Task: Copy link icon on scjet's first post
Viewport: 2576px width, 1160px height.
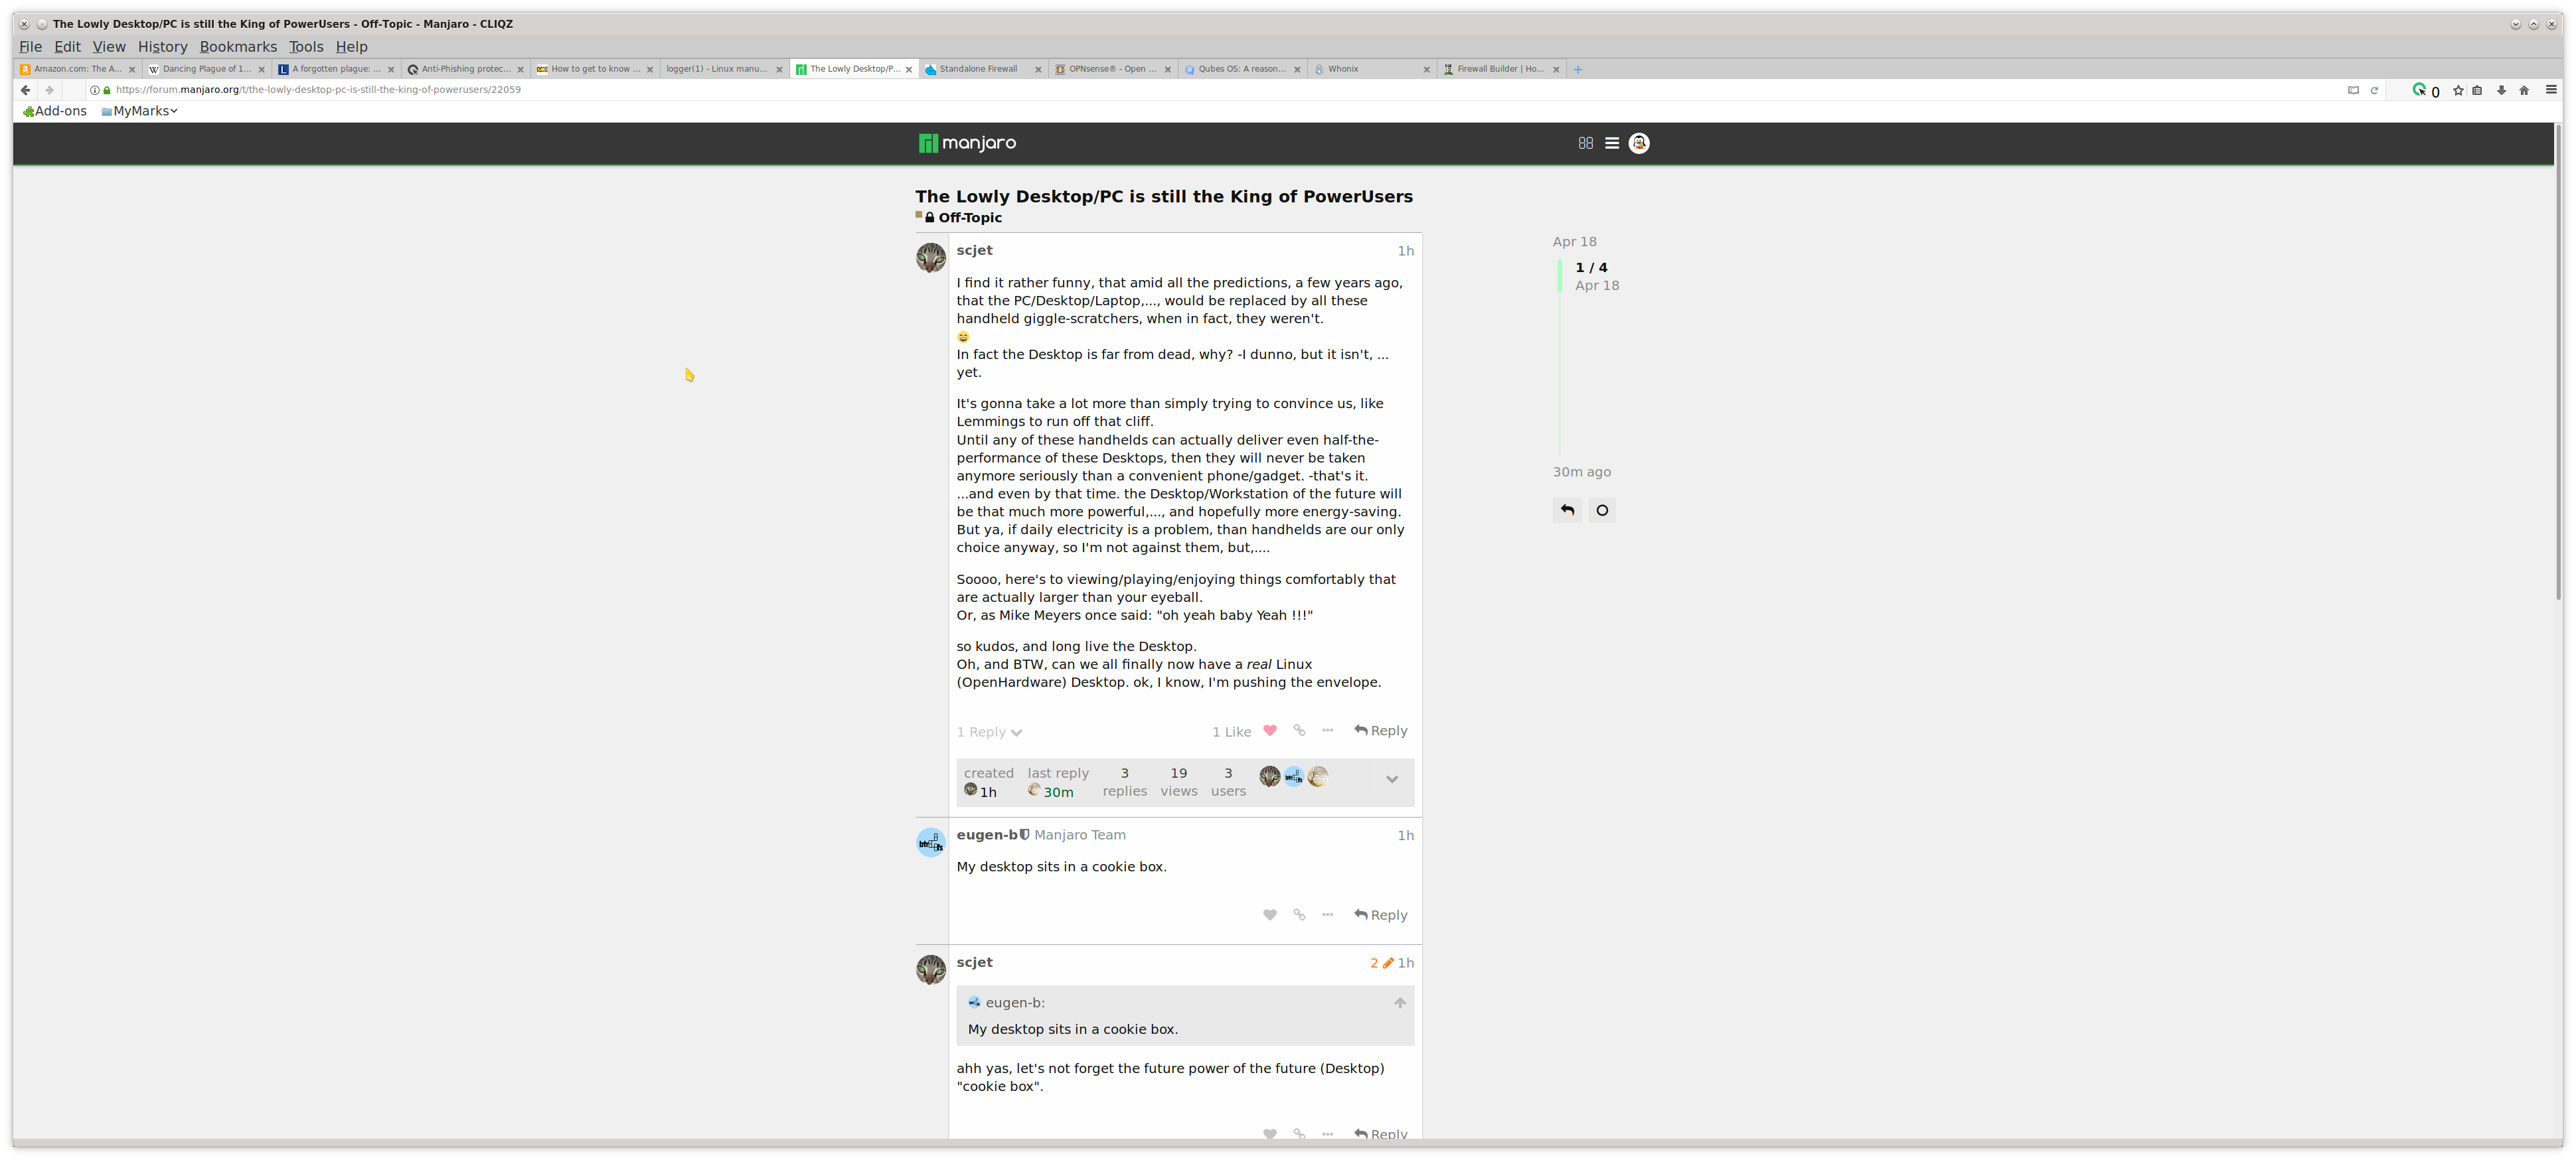Action: click(x=1299, y=731)
